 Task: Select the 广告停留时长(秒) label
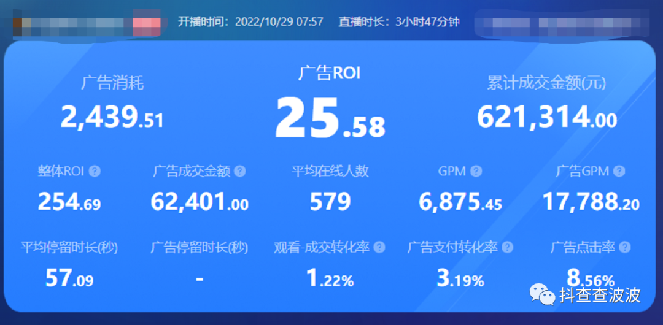(x=200, y=248)
